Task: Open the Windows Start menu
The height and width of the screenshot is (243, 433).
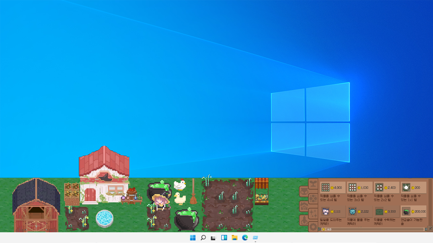Action: (193, 237)
